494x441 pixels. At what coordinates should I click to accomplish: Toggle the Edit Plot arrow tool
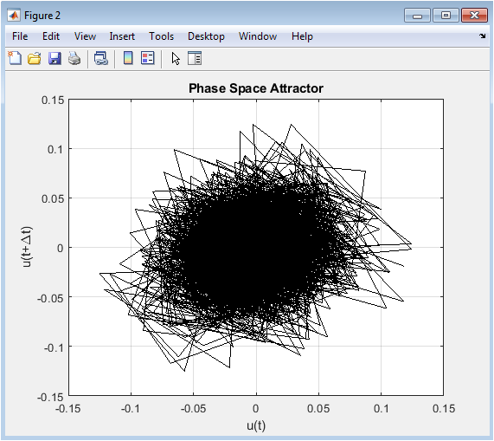176,59
